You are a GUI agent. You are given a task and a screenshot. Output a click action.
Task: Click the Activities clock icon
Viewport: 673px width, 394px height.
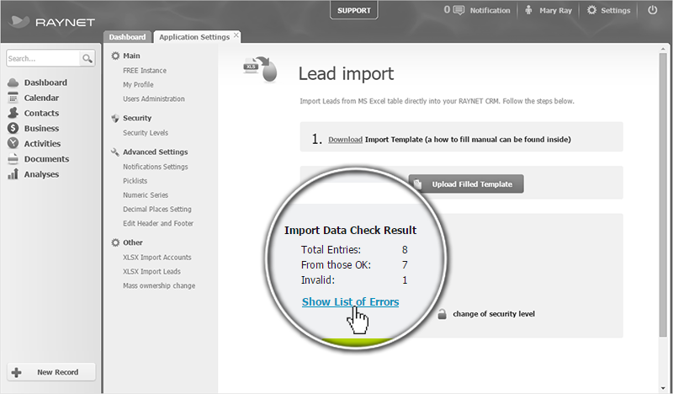pyautogui.click(x=13, y=143)
